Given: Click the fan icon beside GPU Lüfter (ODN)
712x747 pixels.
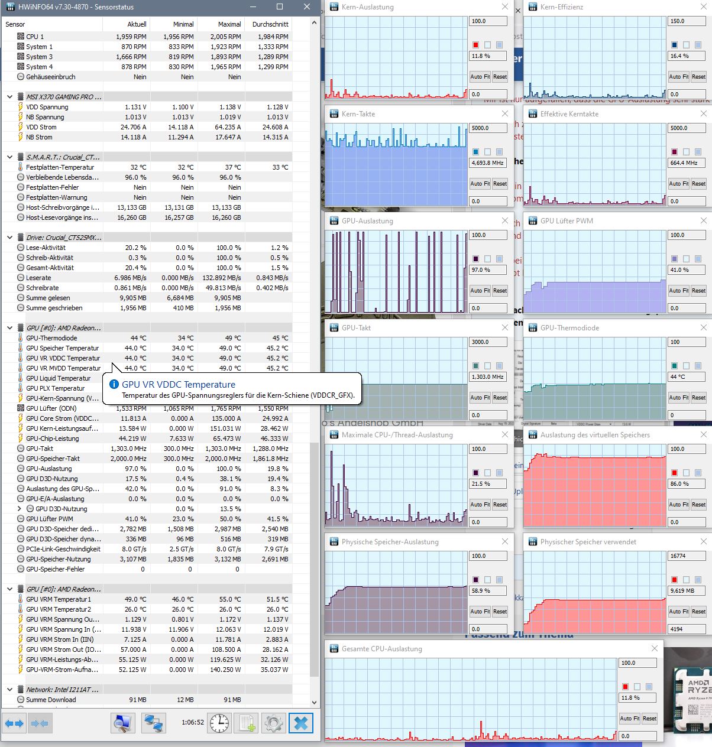Looking at the screenshot, I should (x=21, y=408).
